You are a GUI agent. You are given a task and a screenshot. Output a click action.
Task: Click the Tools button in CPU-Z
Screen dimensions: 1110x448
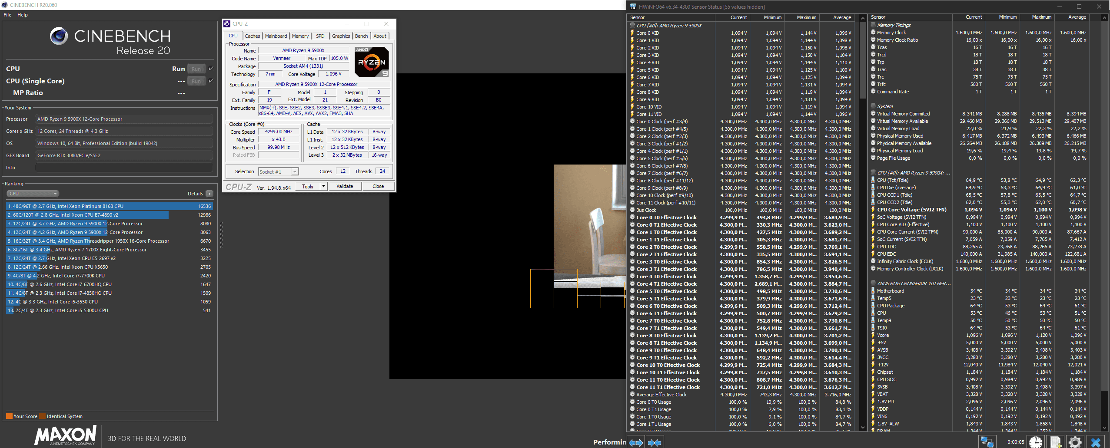point(308,186)
